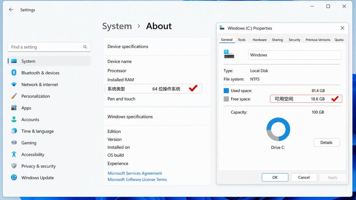Select the Network wifi icon
This screenshot has width=356, height=200.
click(14, 85)
